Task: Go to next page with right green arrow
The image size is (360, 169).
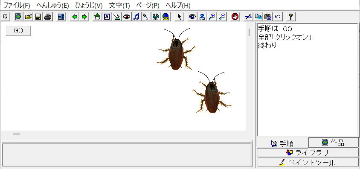Action: (84, 17)
